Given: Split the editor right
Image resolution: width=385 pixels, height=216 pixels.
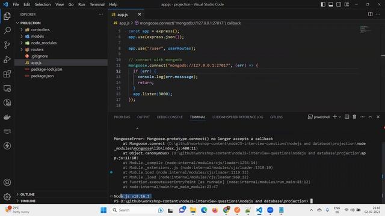Looking at the screenshot, I should [370, 14].
